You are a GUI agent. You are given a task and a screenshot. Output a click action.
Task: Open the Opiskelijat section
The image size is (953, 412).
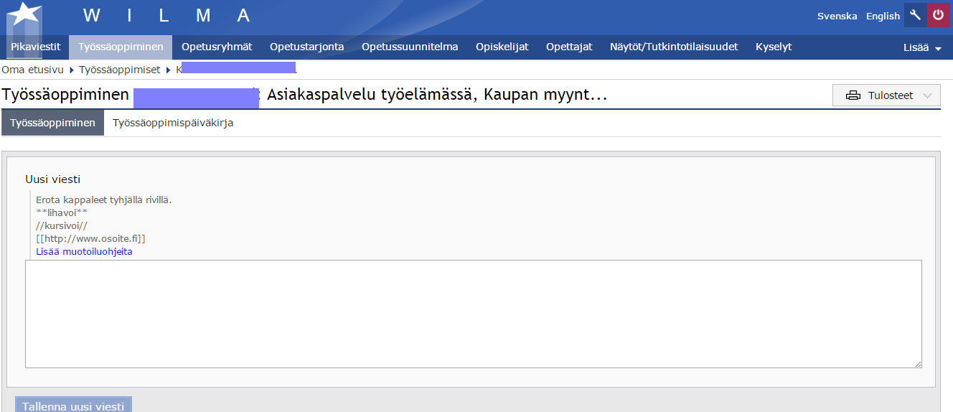click(x=502, y=47)
